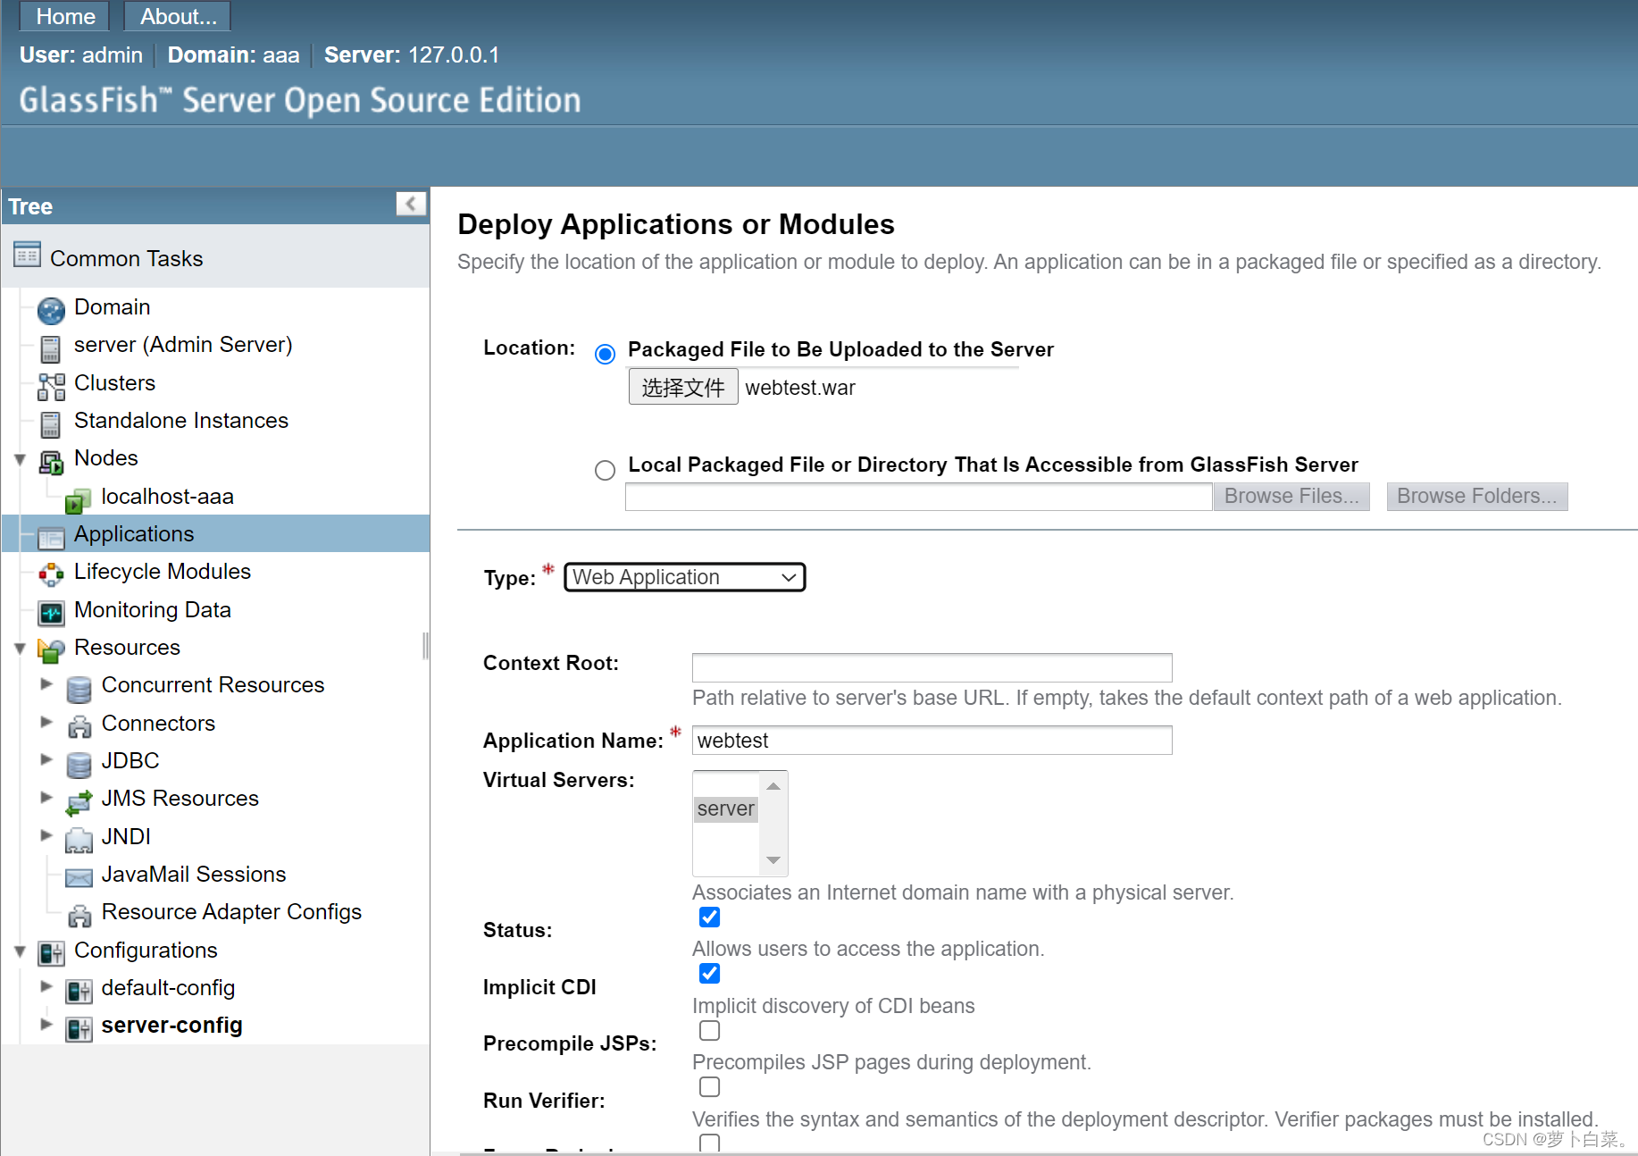Select Local Packaged File or Directory radio
This screenshot has width=1638, height=1156.
605,470
